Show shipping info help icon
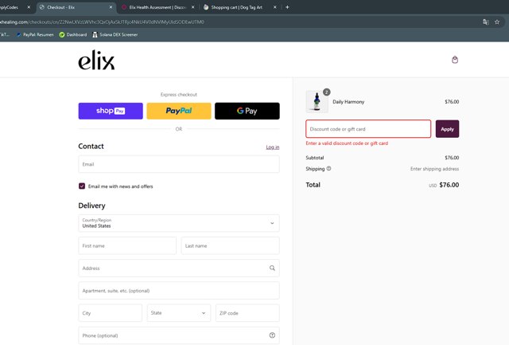The image size is (509, 345). 328,168
